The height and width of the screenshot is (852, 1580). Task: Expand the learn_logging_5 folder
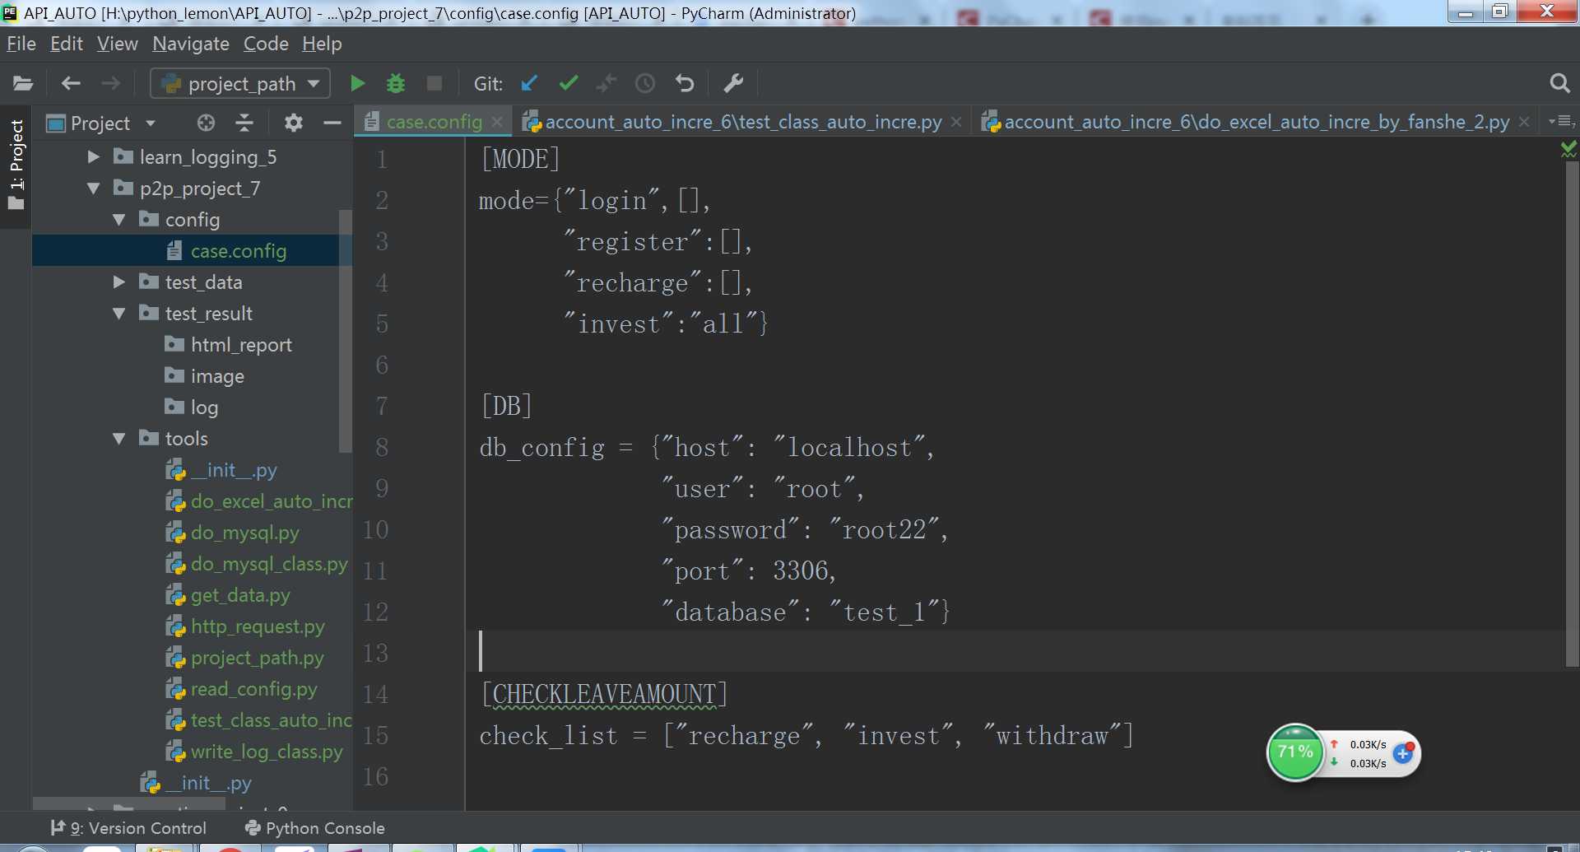[94, 157]
